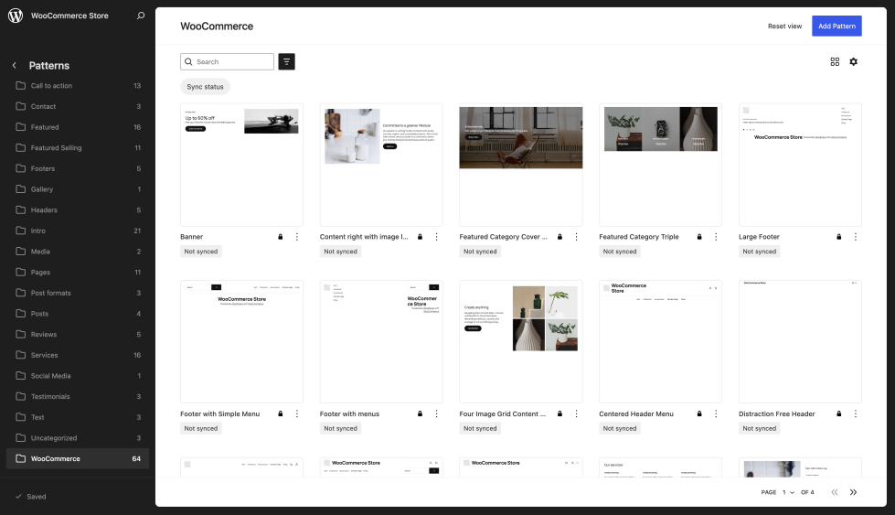The width and height of the screenshot is (895, 515).
Task: Click the Centered Header Menu title
Action: pyautogui.click(x=636, y=413)
